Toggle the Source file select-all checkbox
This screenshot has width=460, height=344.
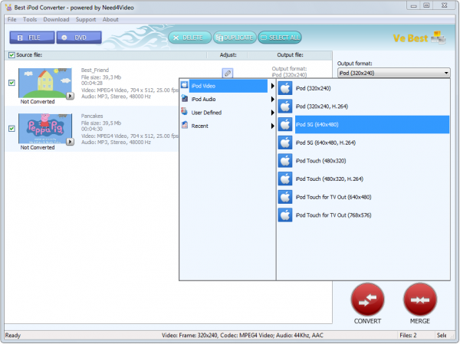tap(11, 55)
